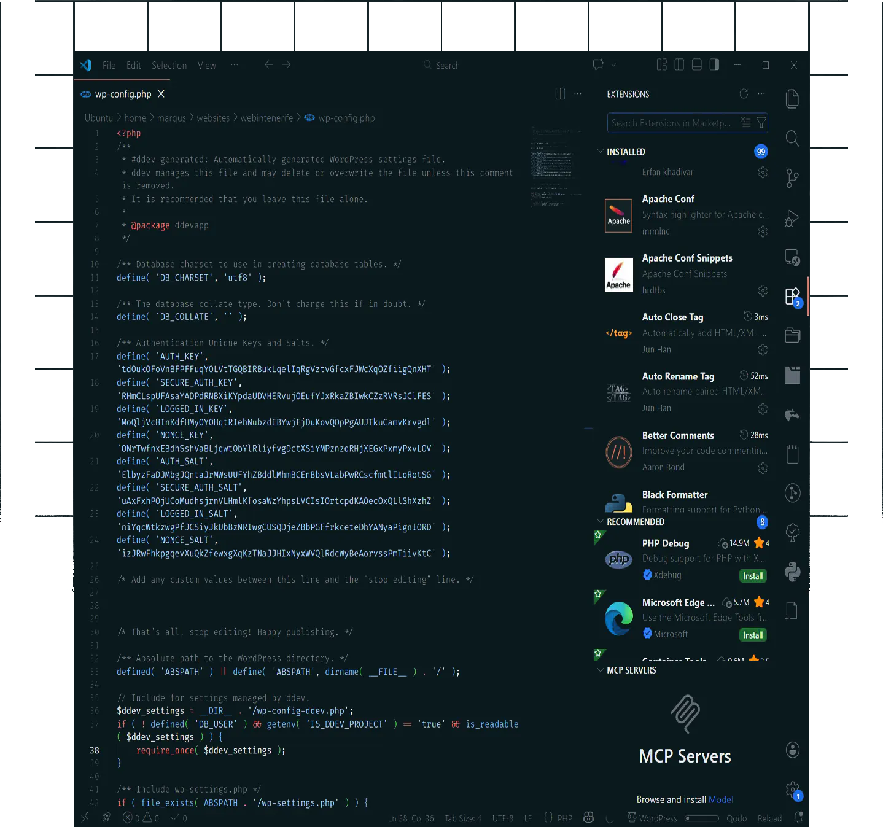883x827 pixels.
Task: Open the Run and Debug view
Action: coord(792,218)
